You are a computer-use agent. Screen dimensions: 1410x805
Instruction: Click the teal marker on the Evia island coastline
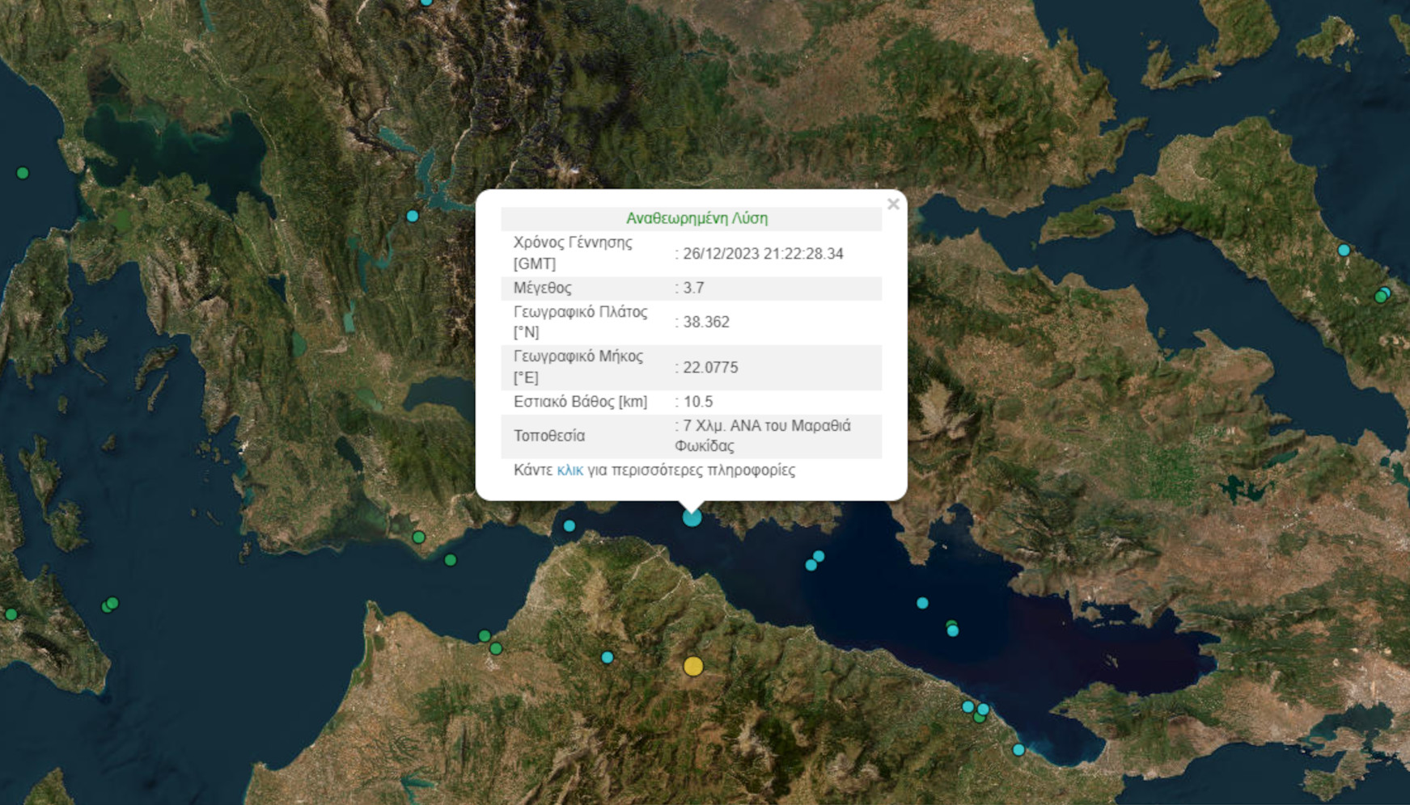point(1344,250)
